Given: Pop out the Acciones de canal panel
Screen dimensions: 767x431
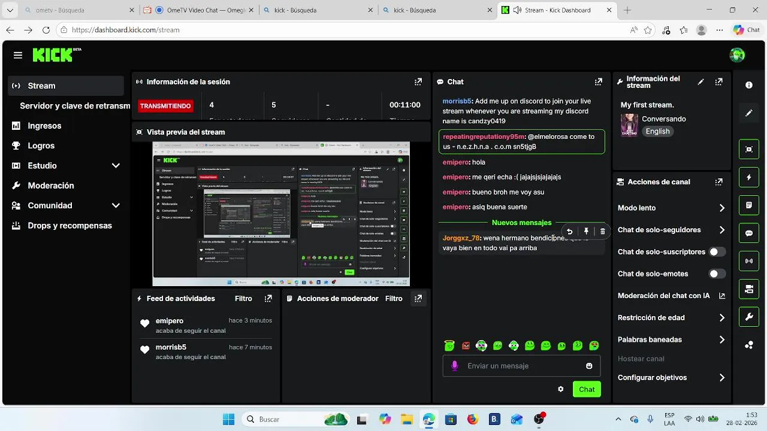Looking at the screenshot, I should [x=719, y=182].
